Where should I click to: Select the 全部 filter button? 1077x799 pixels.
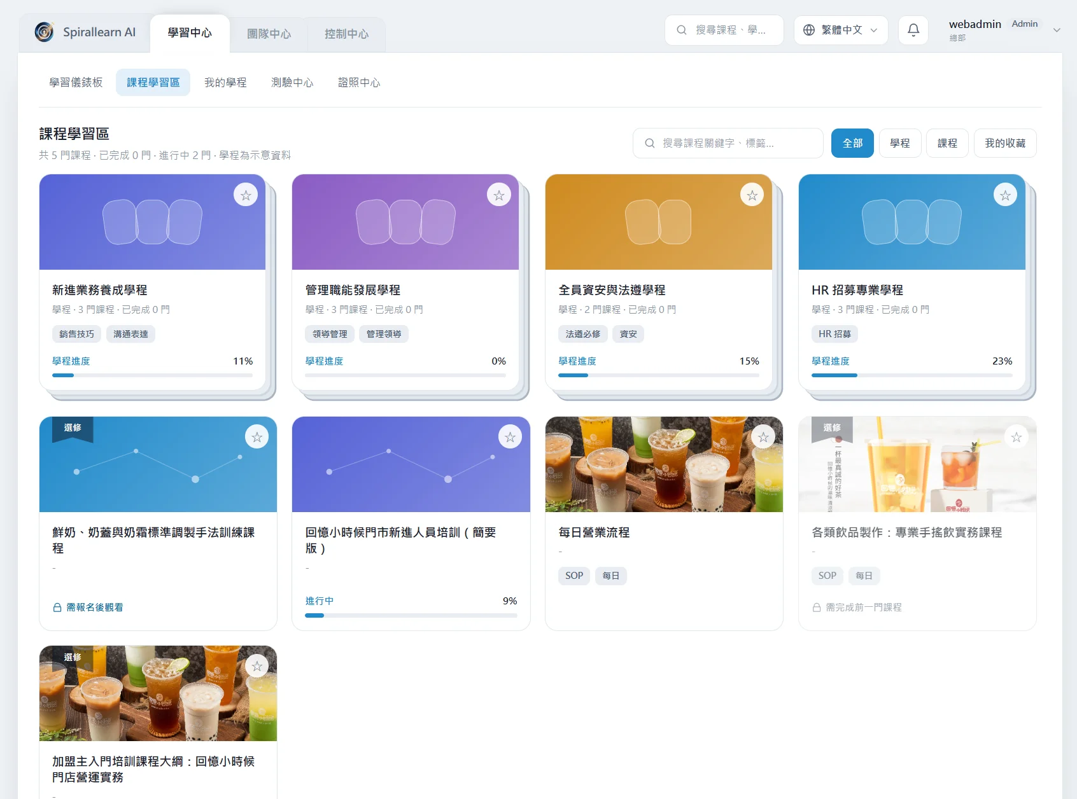[x=852, y=143]
